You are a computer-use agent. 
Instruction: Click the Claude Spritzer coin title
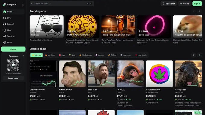pos(37,89)
